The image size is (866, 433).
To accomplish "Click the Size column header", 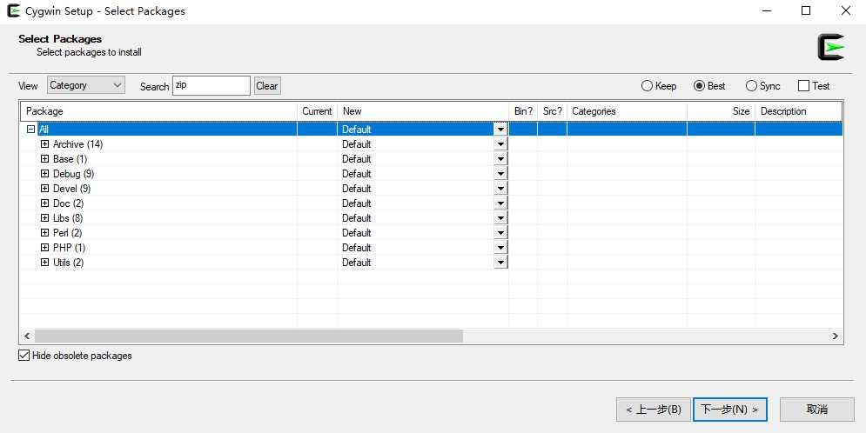I will (x=721, y=111).
